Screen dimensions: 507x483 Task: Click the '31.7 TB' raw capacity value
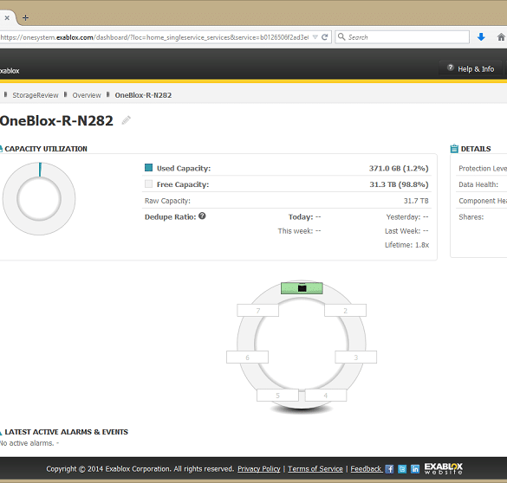(x=416, y=201)
